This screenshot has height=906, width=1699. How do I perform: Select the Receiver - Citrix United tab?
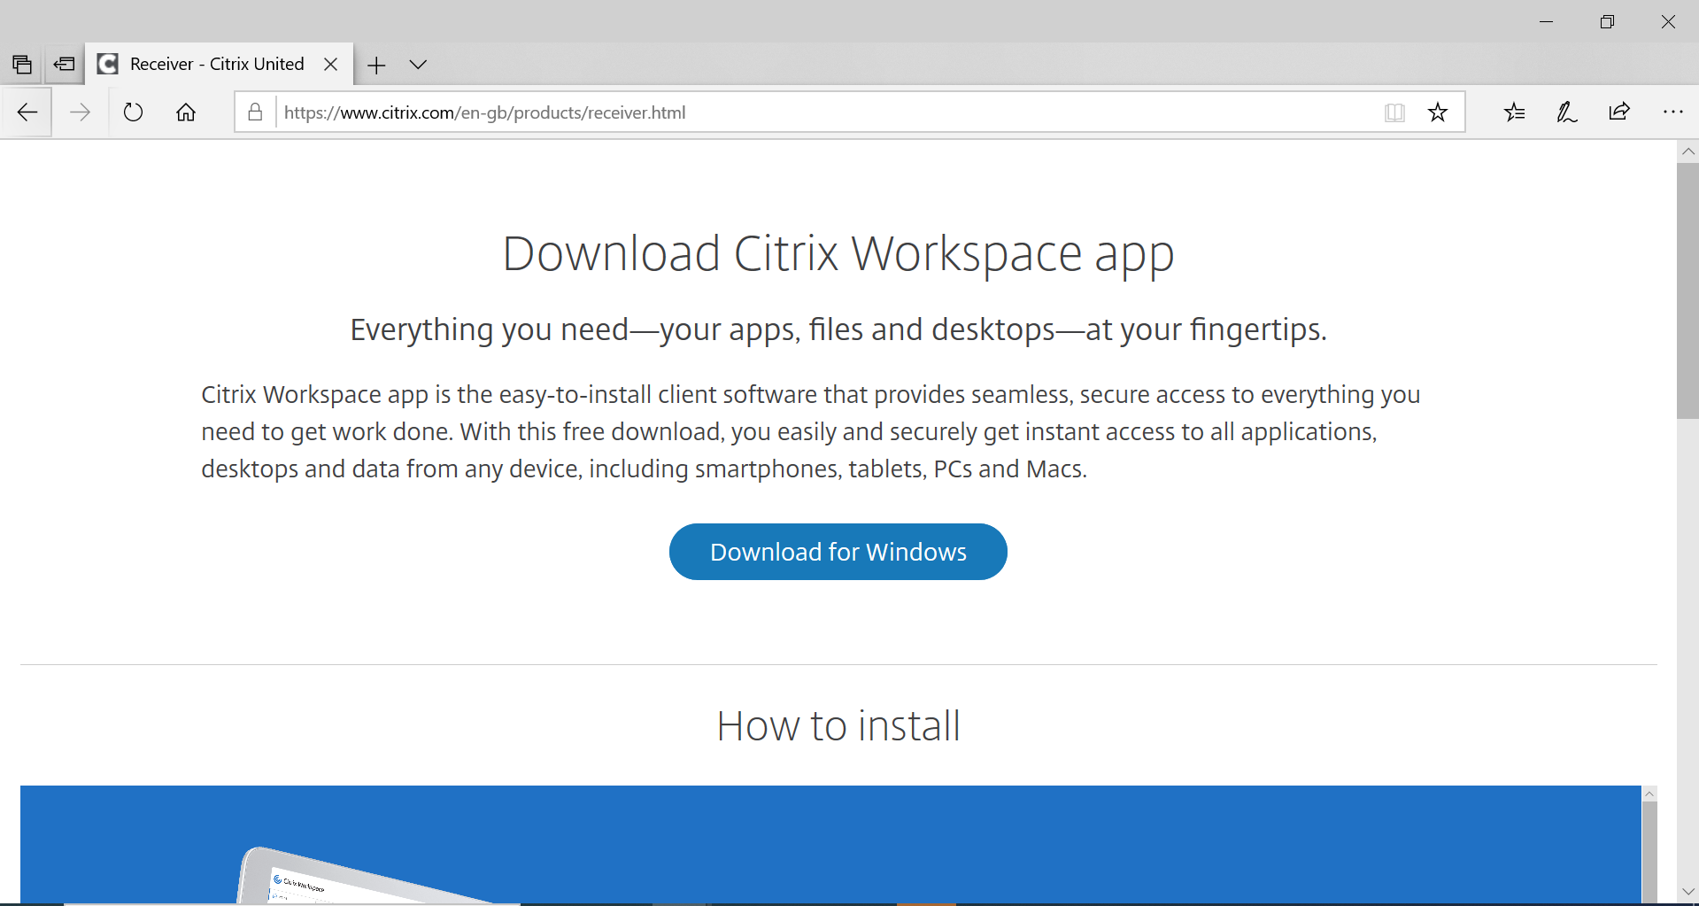click(219, 64)
